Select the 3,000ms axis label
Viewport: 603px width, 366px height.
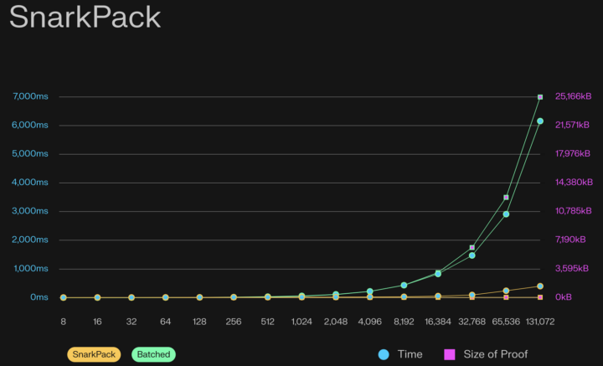point(30,211)
